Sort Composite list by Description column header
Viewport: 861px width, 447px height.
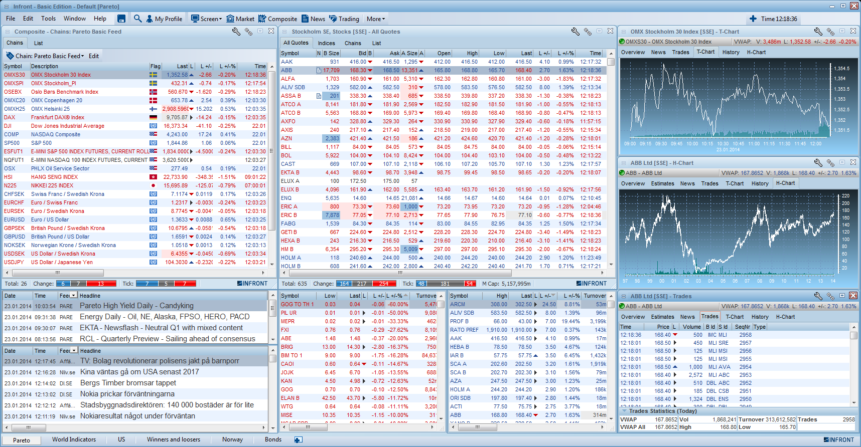(89, 66)
